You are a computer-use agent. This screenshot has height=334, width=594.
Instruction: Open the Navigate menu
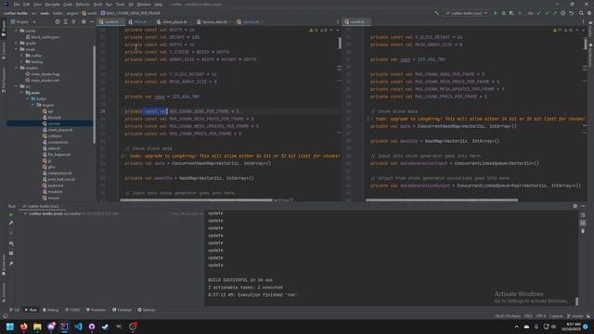[x=52, y=4]
